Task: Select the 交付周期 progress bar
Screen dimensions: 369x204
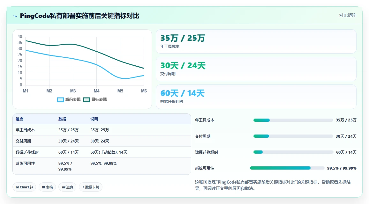Action: tap(293, 136)
